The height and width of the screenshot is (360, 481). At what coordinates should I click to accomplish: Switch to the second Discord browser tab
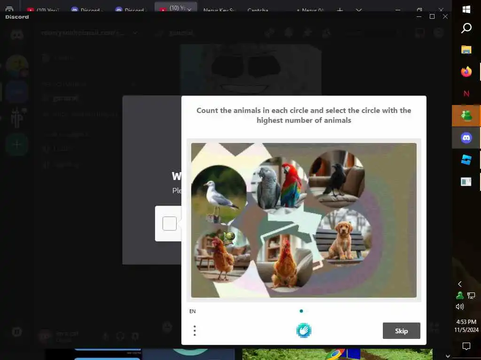(x=132, y=10)
